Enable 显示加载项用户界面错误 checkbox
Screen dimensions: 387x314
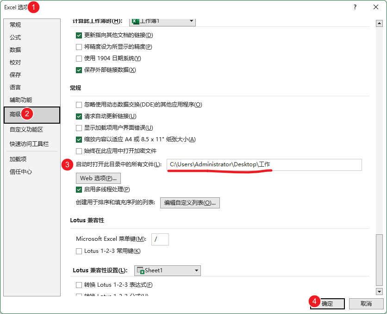click(79, 128)
